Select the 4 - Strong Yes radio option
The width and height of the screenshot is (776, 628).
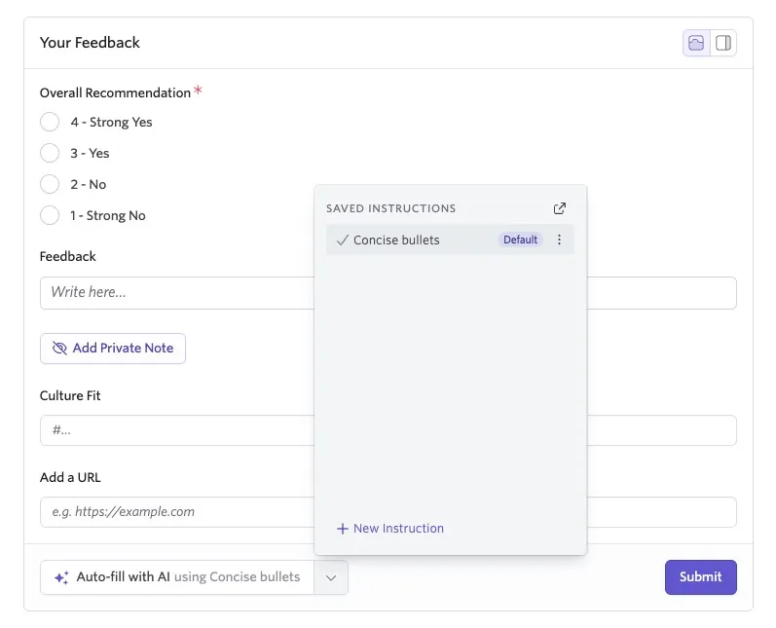(x=50, y=122)
